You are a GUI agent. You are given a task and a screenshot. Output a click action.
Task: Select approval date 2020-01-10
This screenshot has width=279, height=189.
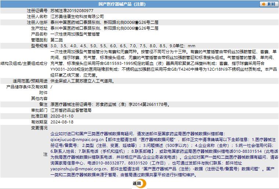pos(62,116)
